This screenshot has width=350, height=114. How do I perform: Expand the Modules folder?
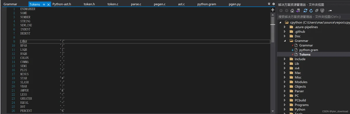pos(285,82)
